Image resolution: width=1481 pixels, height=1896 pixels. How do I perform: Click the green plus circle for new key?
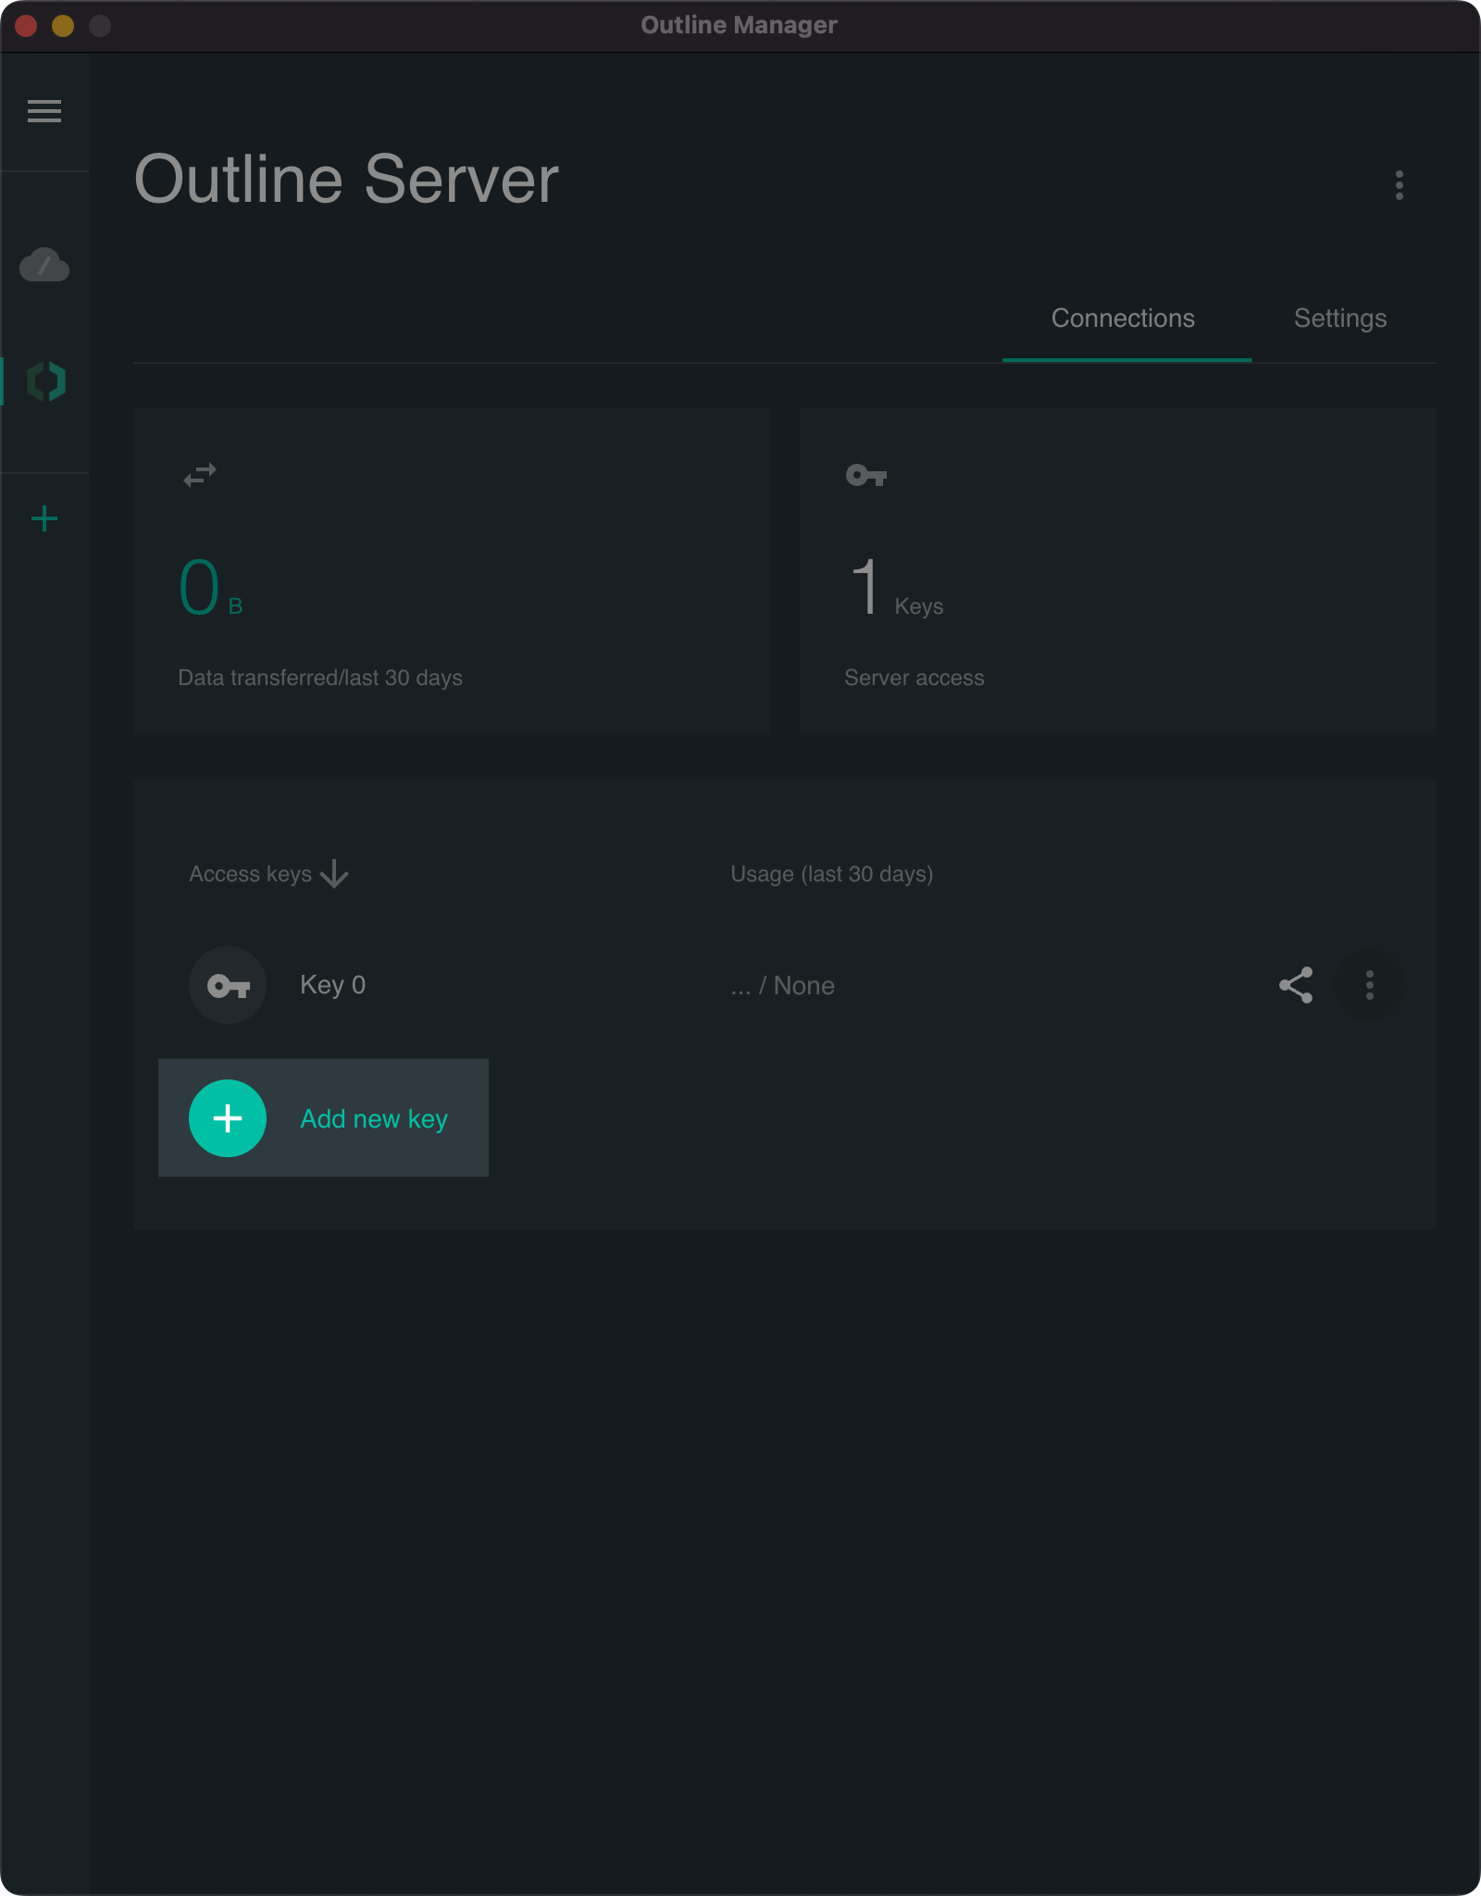click(228, 1118)
